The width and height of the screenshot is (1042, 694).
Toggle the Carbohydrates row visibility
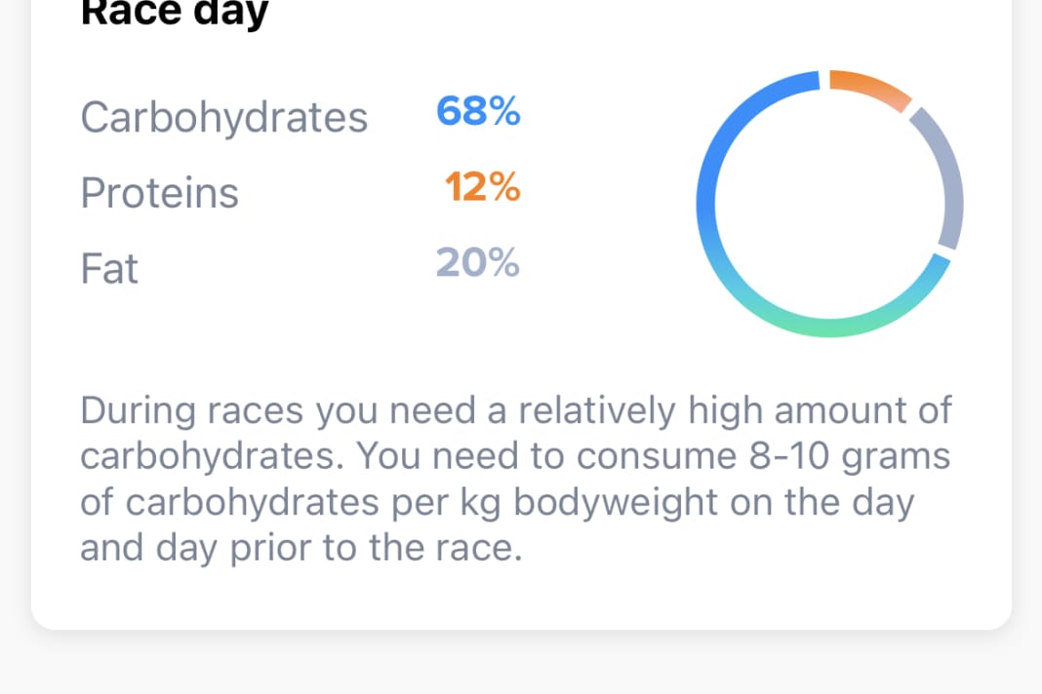tap(224, 116)
